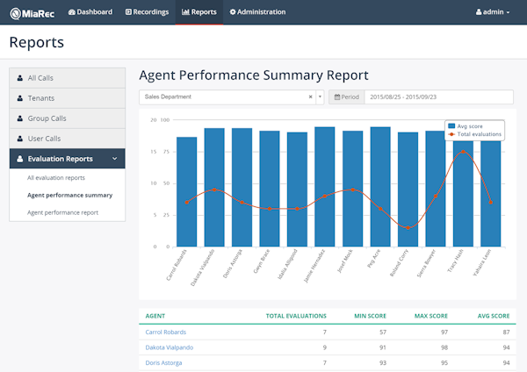This screenshot has height=372, width=527.
Task: Click the Tracy Nash peak data point
Action: (x=463, y=152)
